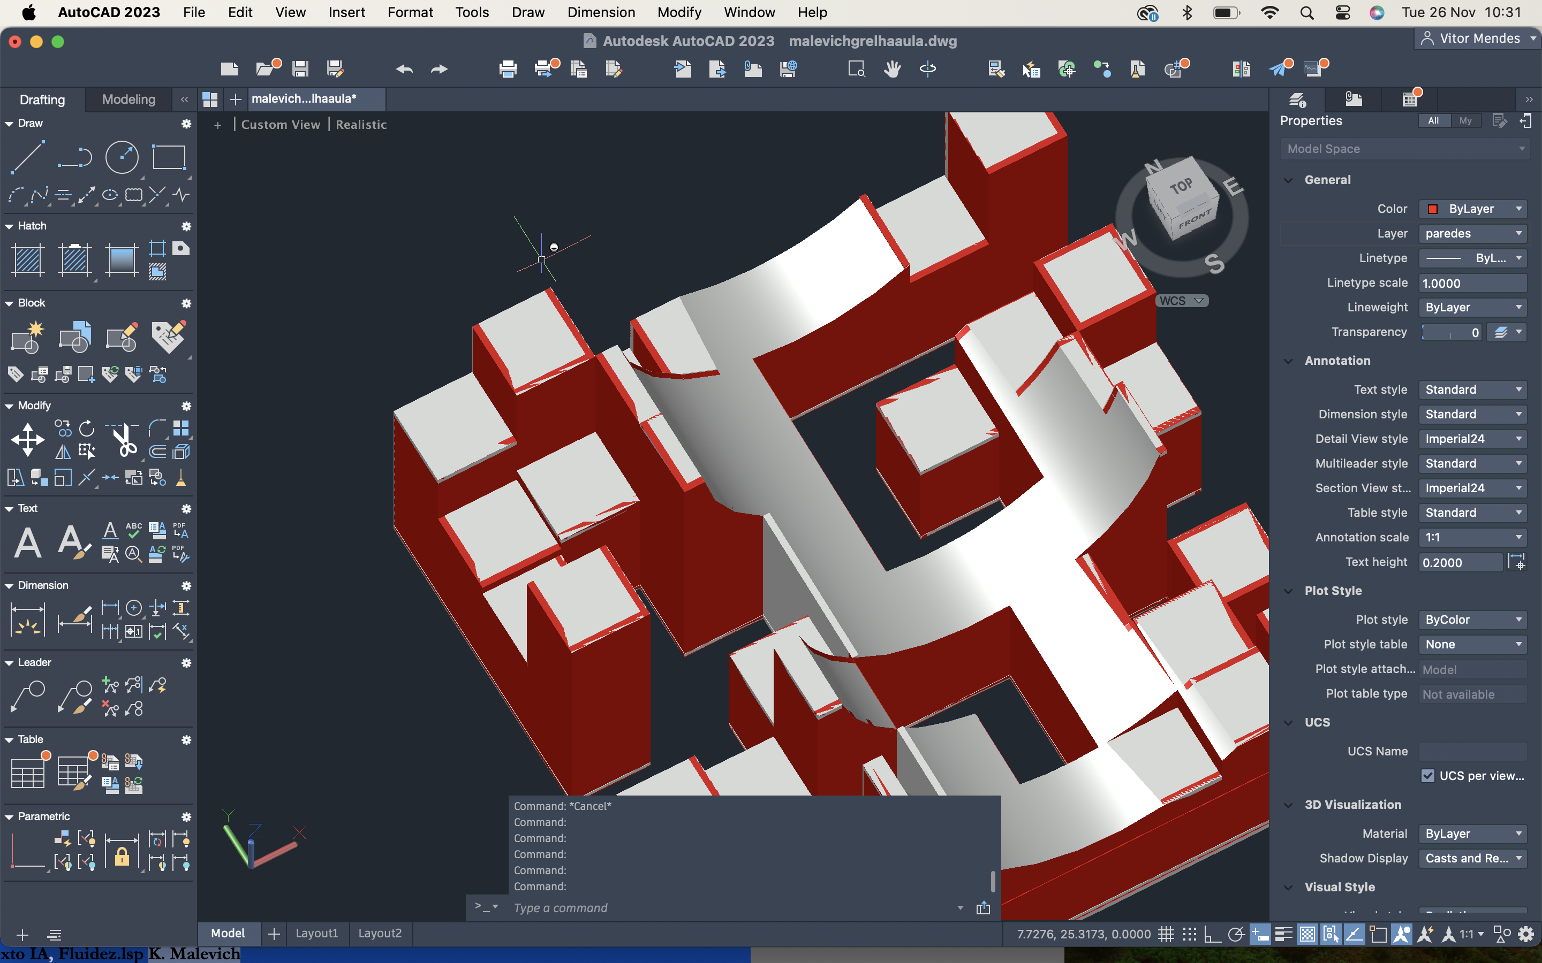Select the Hatch pattern tool

[27, 260]
